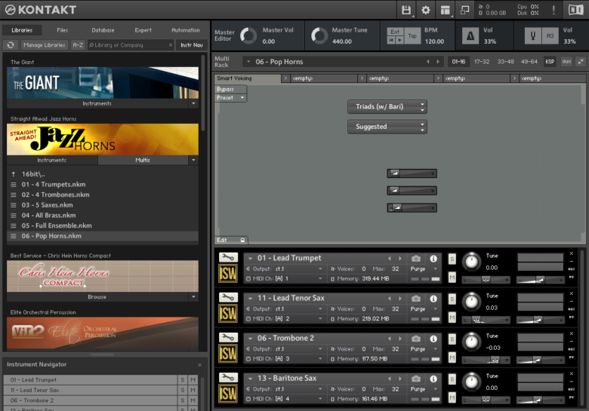Screen dimensions: 589x411
Task: Click snapshot camera icon on 11 - Lead Tenor Sax
Action: pyautogui.click(x=416, y=299)
